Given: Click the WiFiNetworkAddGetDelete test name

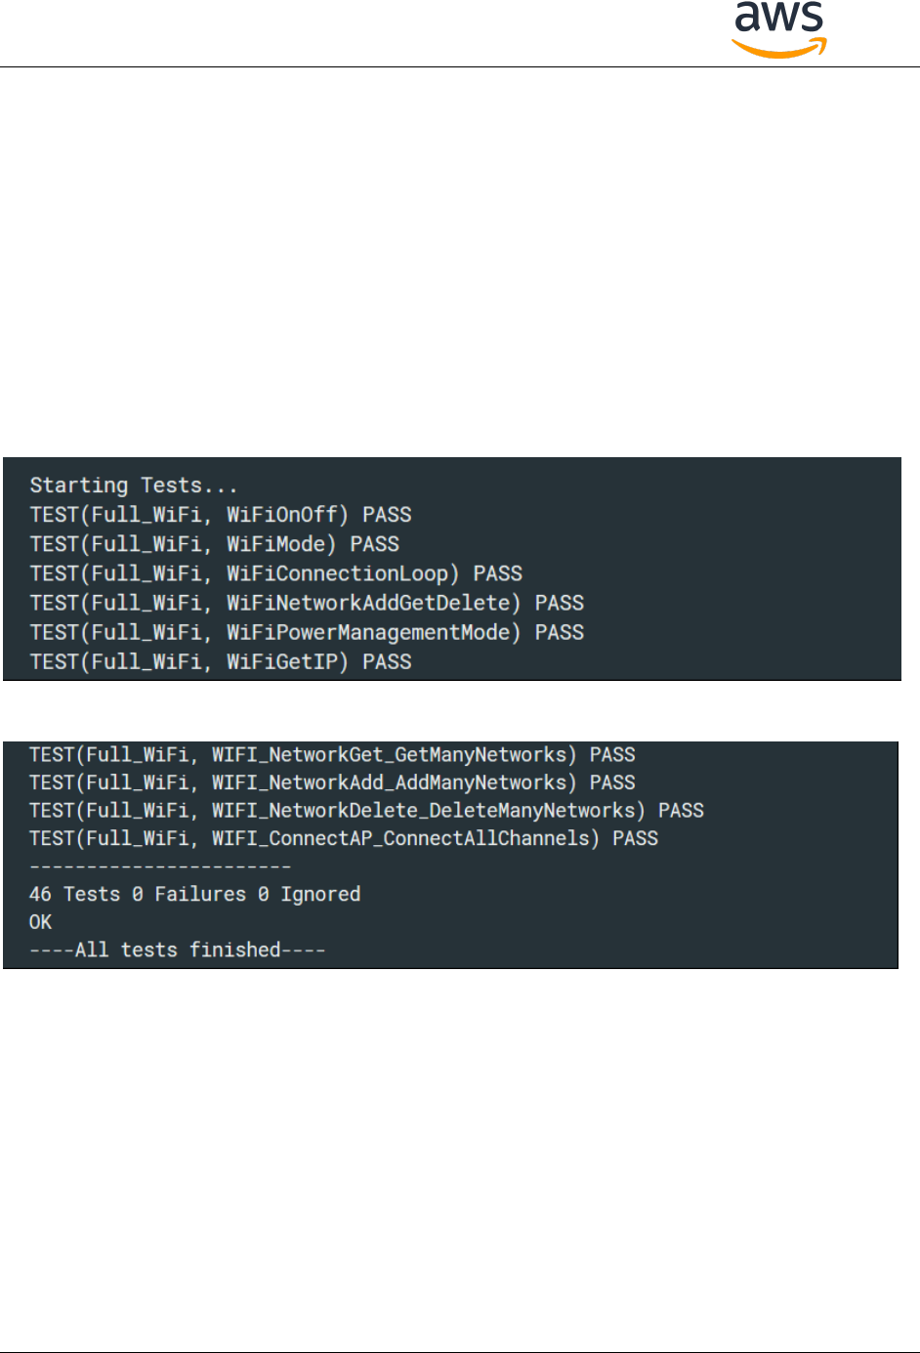Looking at the screenshot, I should pyautogui.click(x=373, y=603).
